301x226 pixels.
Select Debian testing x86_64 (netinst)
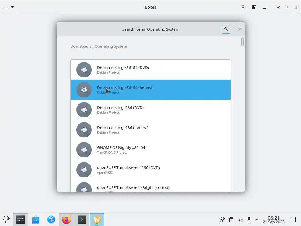pos(150,90)
